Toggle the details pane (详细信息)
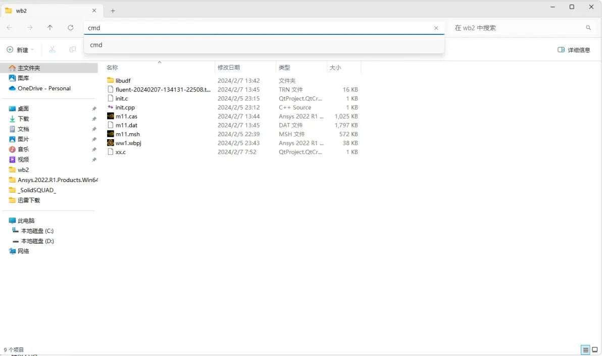The image size is (602, 356). (574, 50)
